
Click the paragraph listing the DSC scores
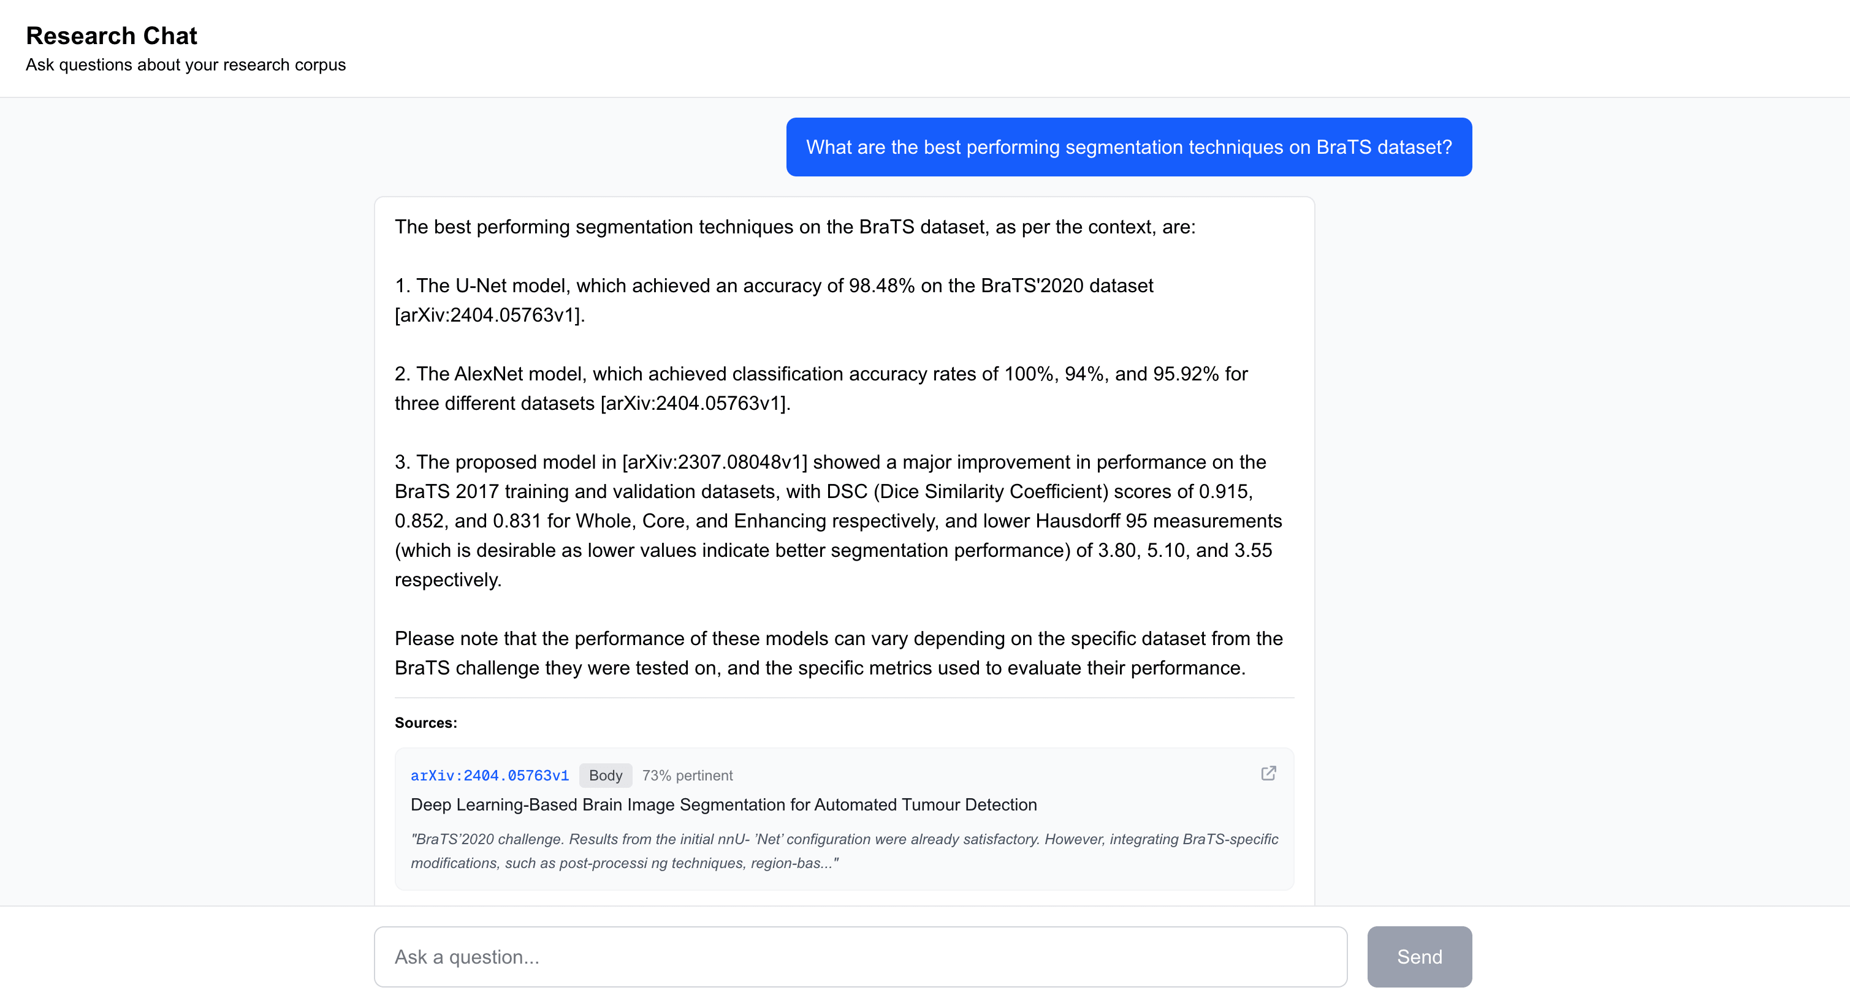click(x=837, y=520)
